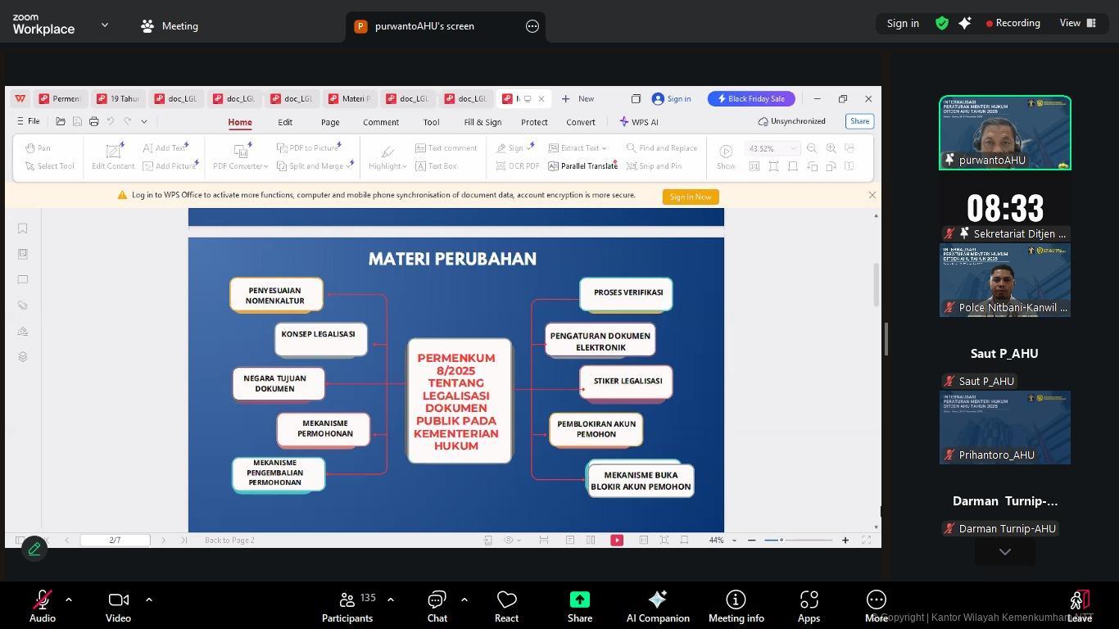Open the Participants list

pos(347,606)
